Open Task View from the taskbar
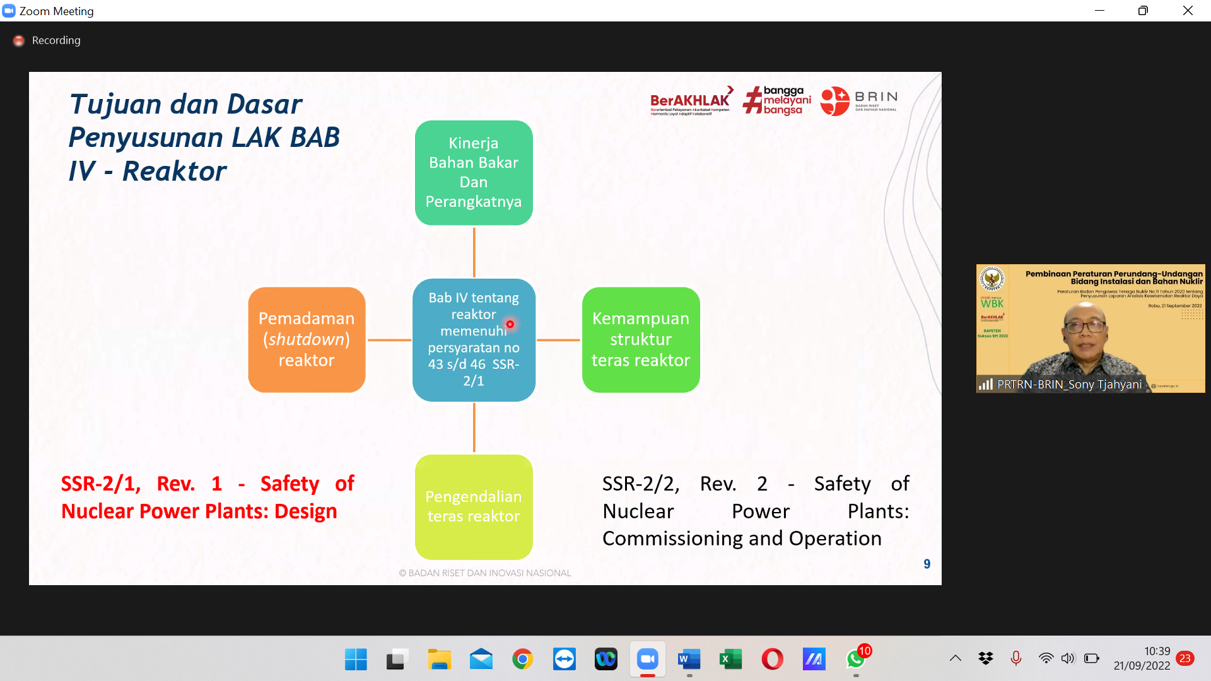 point(397,660)
